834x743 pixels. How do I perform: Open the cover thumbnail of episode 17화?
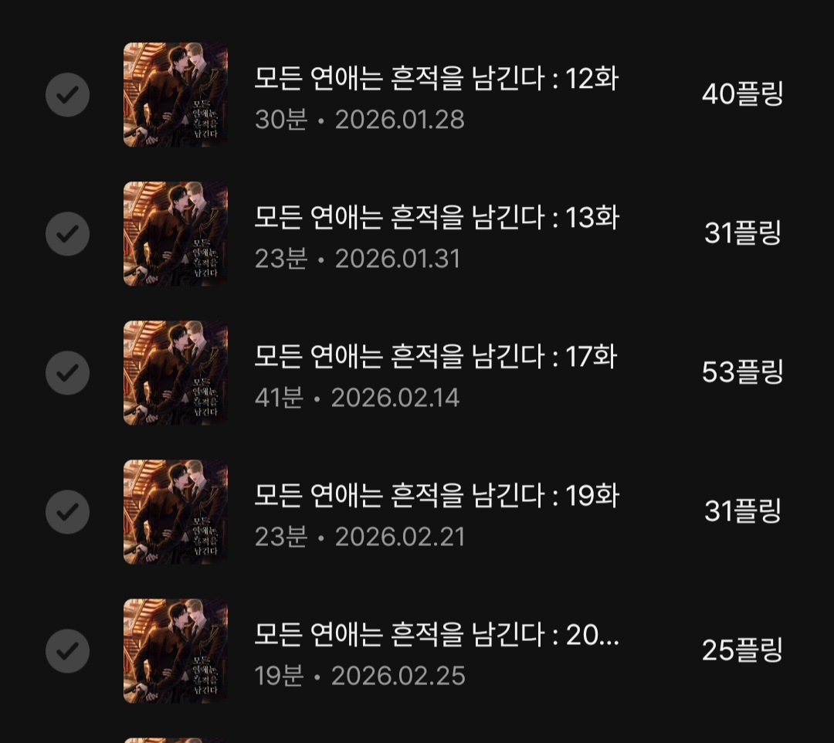pyautogui.click(x=175, y=373)
